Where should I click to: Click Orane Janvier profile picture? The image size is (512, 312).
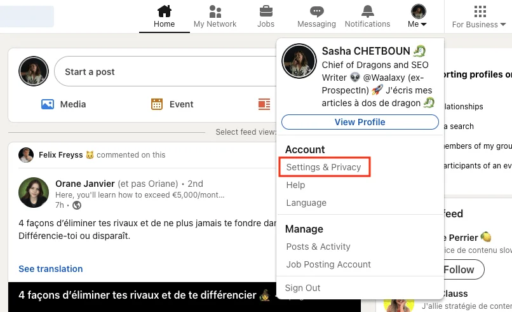pos(34,193)
